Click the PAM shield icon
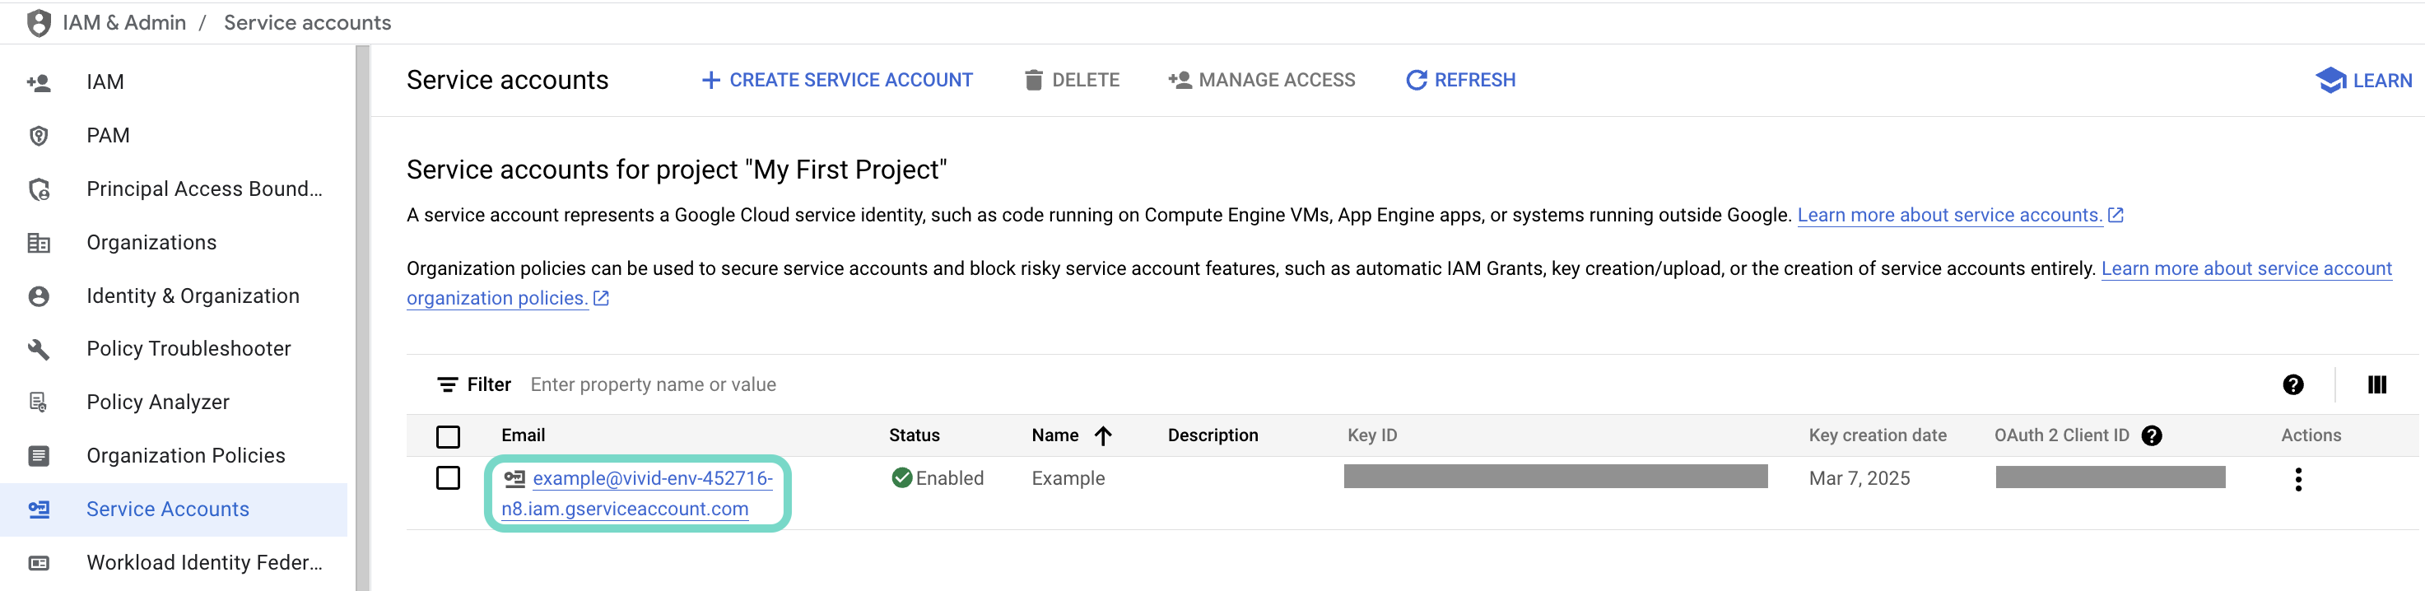 [x=39, y=137]
